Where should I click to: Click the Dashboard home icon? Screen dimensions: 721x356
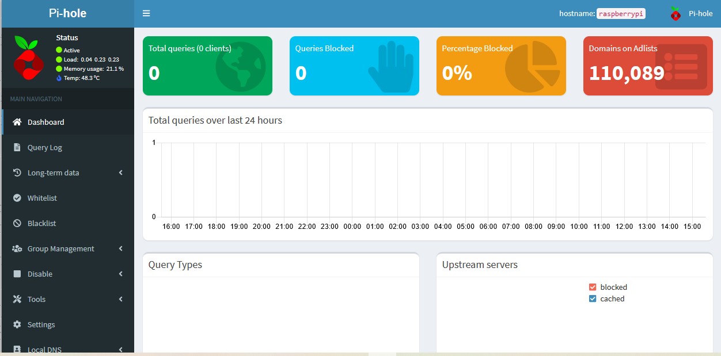point(17,122)
